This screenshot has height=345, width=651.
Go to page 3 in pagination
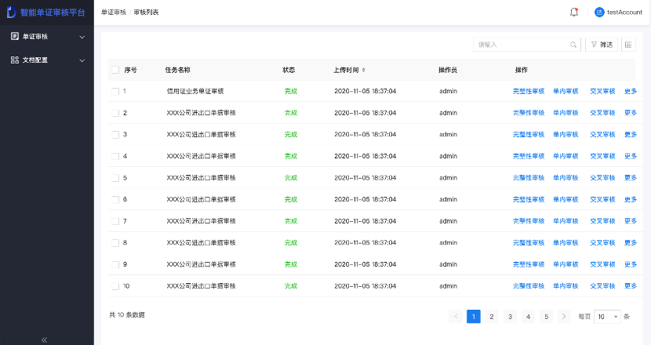pos(510,317)
